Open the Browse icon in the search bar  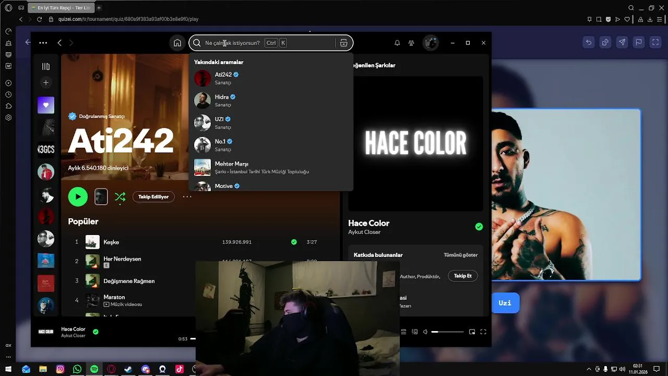343,43
